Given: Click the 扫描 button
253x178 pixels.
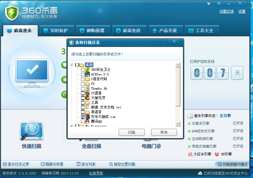Looking at the screenshot, I should pos(132,133).
